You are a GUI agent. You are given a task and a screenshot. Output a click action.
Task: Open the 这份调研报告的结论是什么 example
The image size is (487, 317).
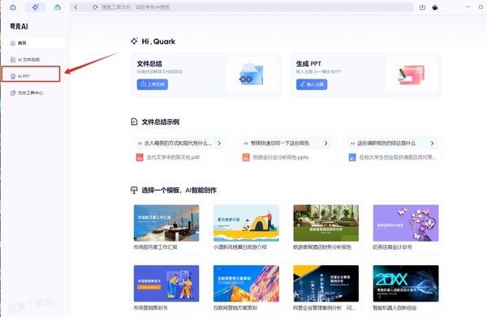coord(392,143)
